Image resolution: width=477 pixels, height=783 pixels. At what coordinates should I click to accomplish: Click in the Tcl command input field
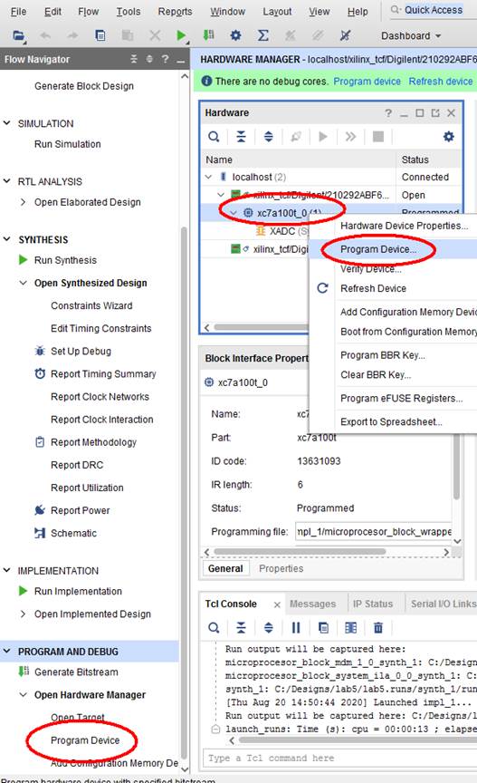[x=339, y=758]
